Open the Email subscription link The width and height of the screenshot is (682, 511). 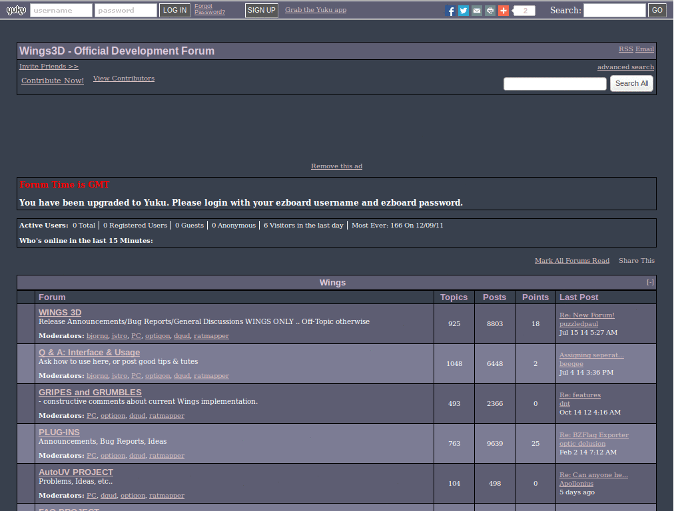tap(645, 49)
